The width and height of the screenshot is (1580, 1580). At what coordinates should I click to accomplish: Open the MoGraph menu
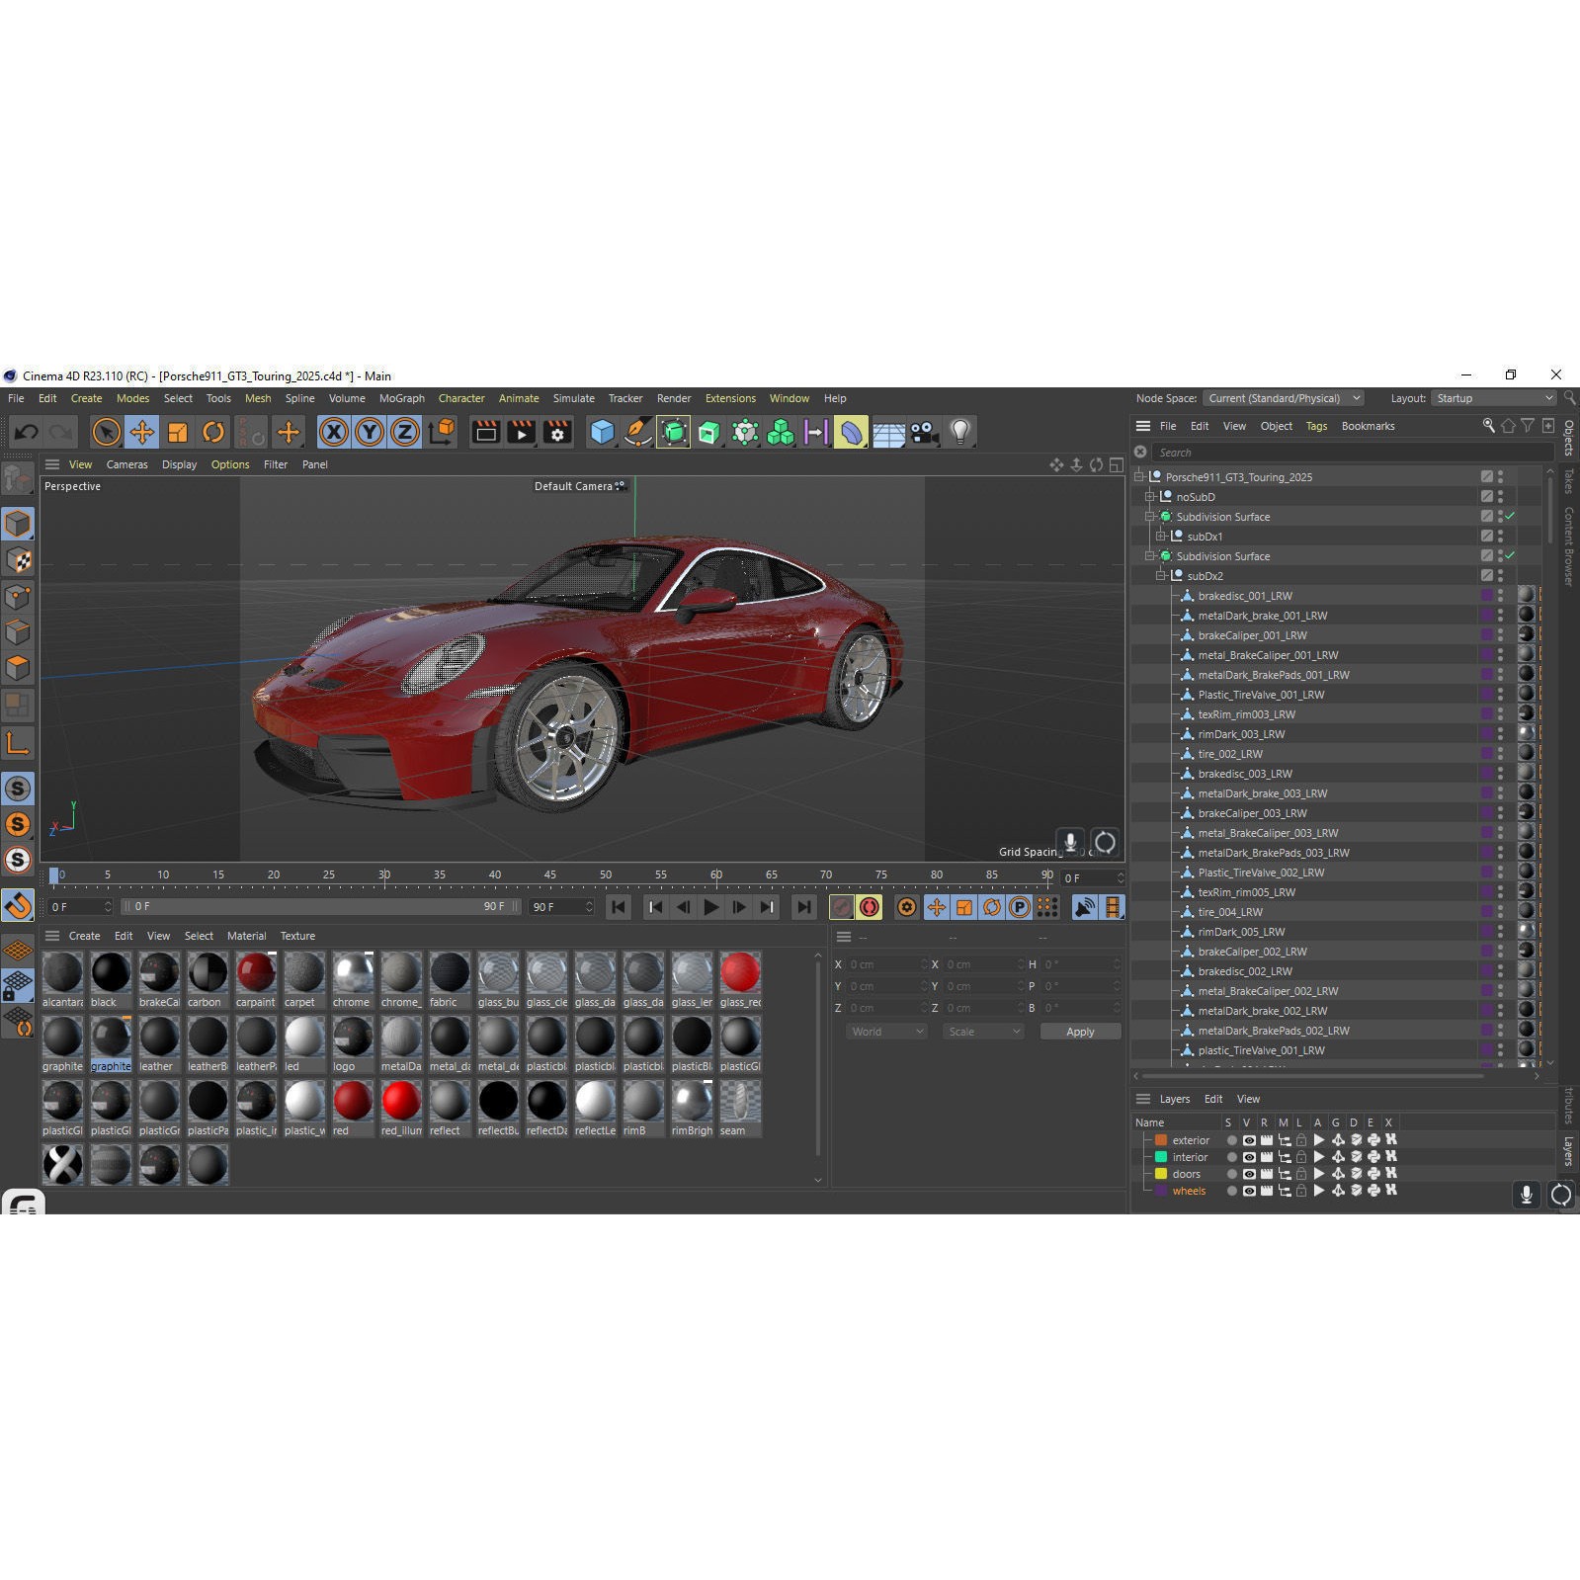pos(402,398)
